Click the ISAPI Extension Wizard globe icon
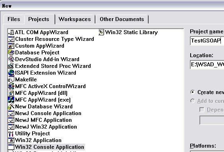224x152 pixels. (x=11, y=73)
